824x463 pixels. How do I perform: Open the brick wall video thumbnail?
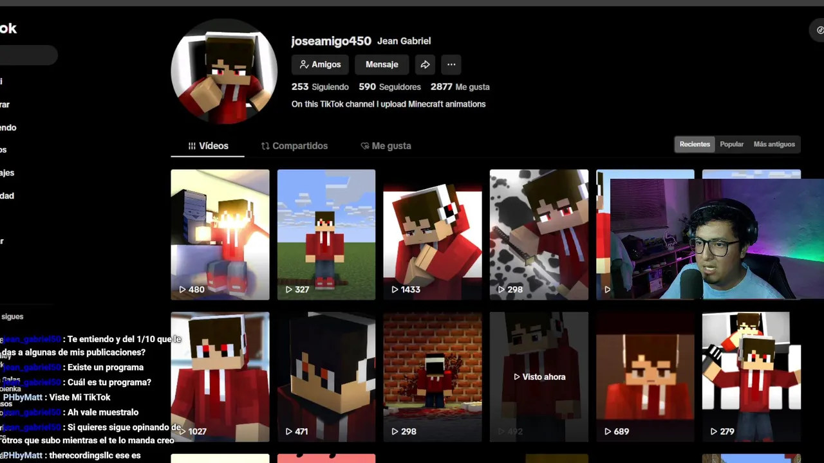433,377
